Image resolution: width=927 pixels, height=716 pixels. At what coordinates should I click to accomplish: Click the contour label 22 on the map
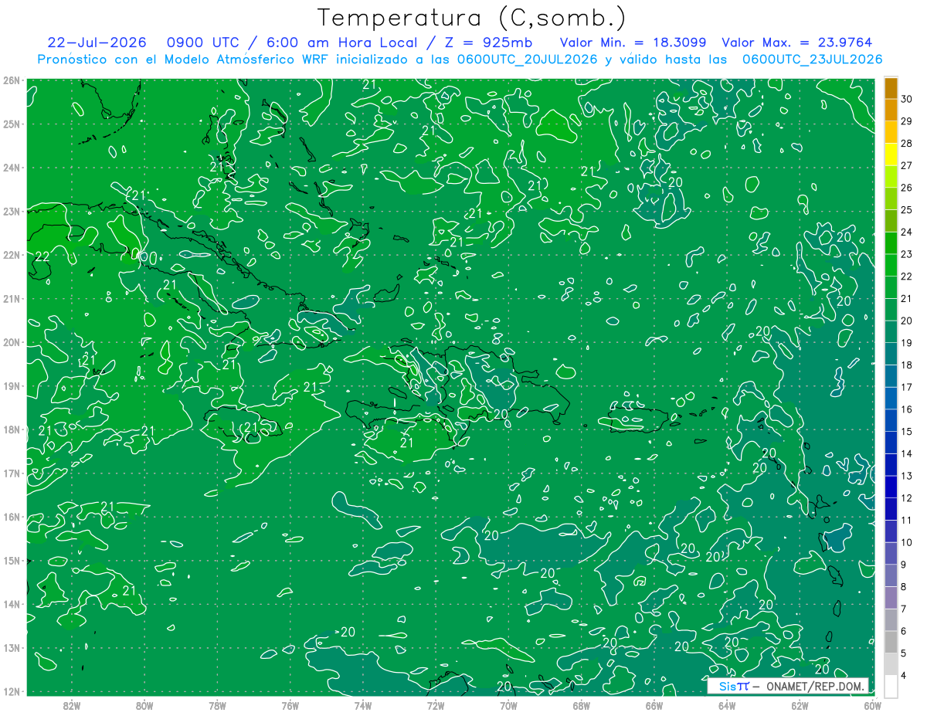point(42,256)
